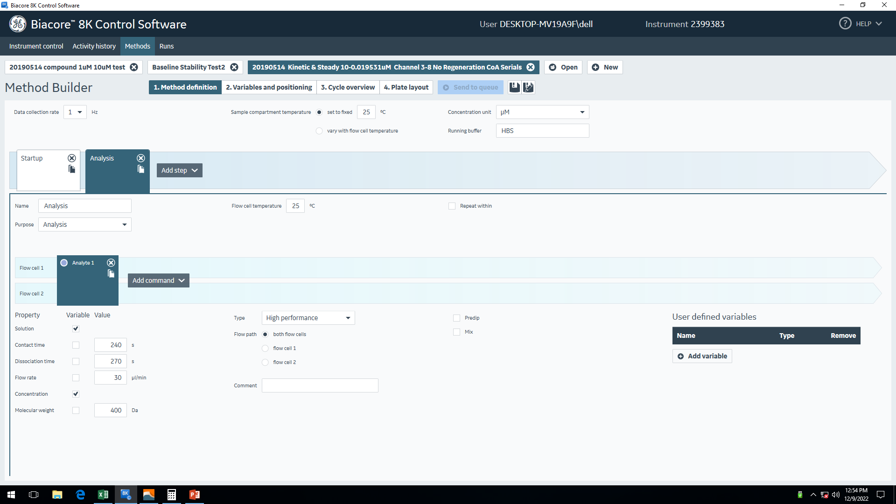The width and height of the screenshot is (896, 504).
Task: Click the Add variable button
Action: click(x=702, y=356)
